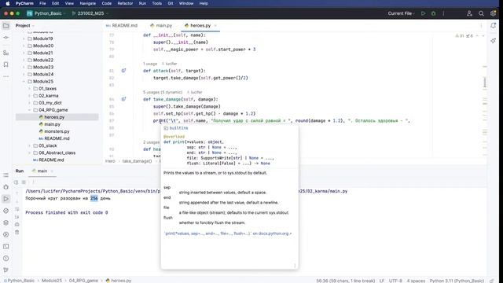Toggle scroll to end in console

[17, 217]
